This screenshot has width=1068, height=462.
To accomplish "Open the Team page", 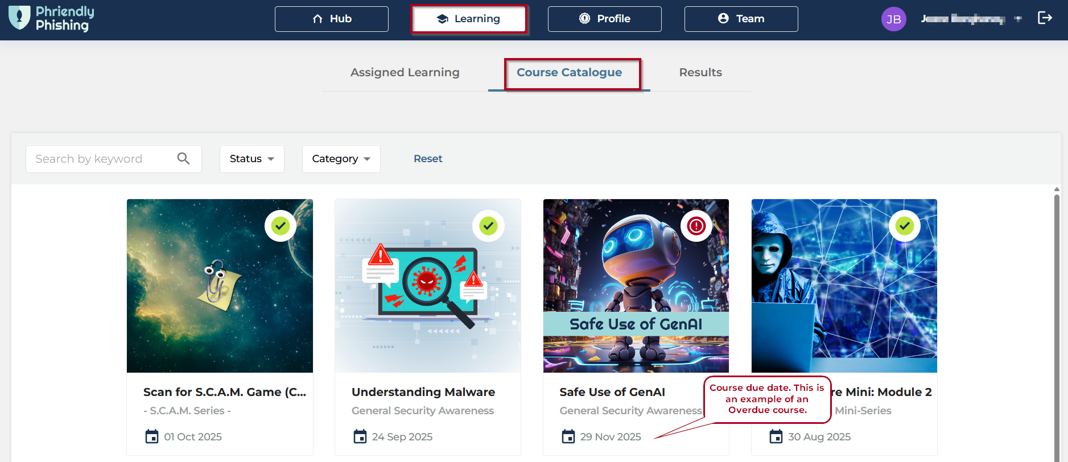I will 741,19.
